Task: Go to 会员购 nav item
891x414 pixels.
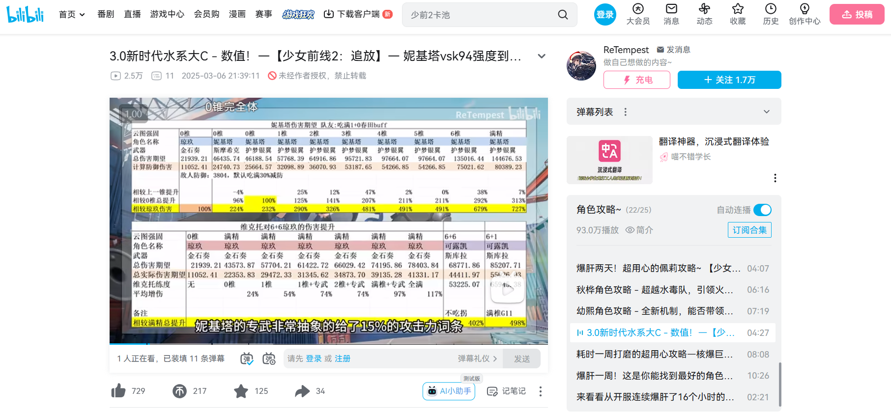Action: point(206,14)
